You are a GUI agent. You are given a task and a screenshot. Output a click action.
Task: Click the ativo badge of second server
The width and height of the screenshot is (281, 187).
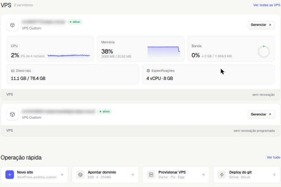105,111
